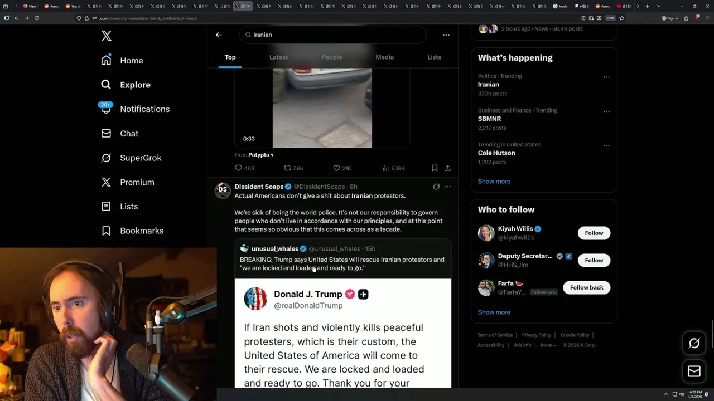Open Notifications with the 20+ badge
The height and width of the screenshot is (401, 714).
(x=135, y=109)
